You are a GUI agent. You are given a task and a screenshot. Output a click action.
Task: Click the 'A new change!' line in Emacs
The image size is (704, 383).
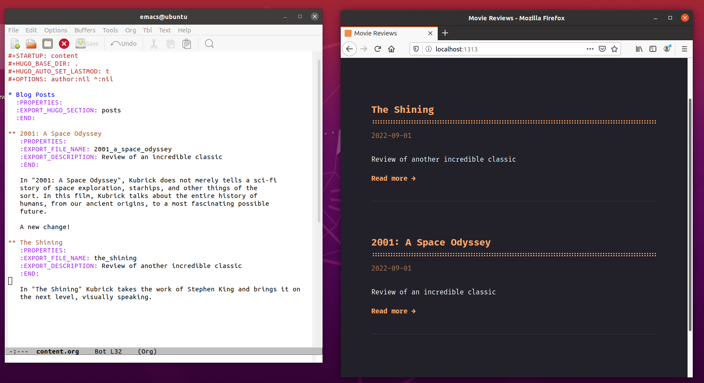pyautogui.click(x=45, y=227)
